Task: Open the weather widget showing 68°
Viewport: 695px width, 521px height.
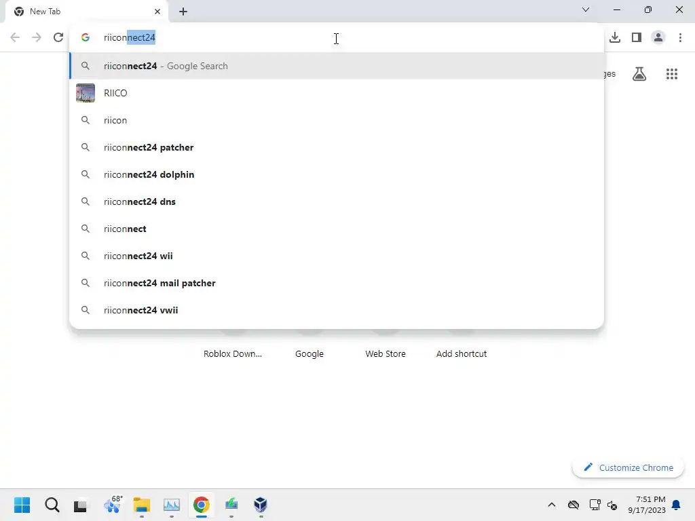Action: point(112,504)
